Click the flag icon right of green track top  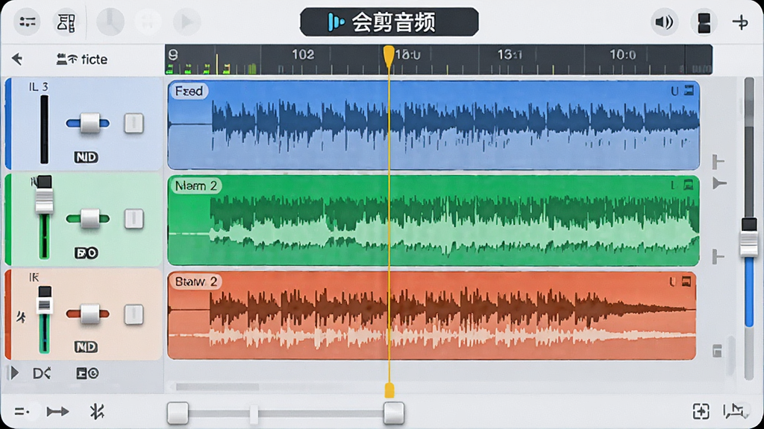(719, 183)
